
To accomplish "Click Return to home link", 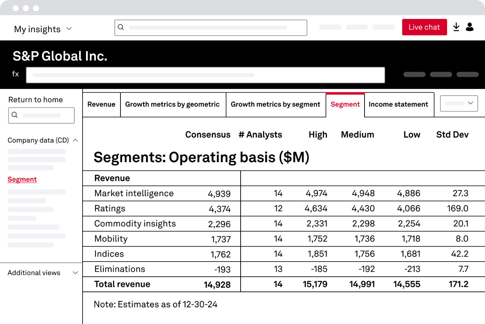I will (x=36, y=100).
